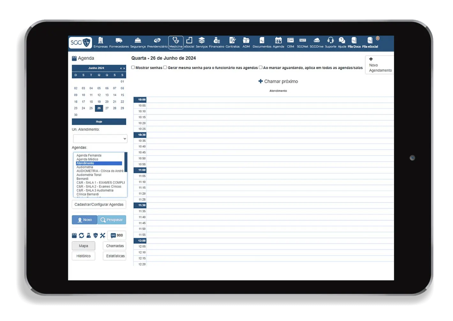Viewport: 453px width, 321px height.
Task: Open the CRM menu item
Action: point(290,43)
